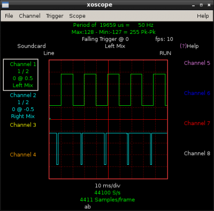Viewport: 214px width, 211px height.
Task: Change the 10 ms/div time scale
Action: tap(108, 186)
